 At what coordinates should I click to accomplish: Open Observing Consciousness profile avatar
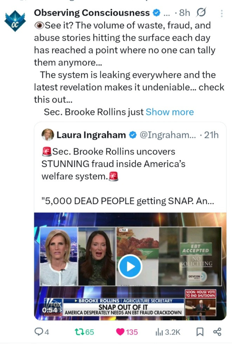(x=15, y=21)
